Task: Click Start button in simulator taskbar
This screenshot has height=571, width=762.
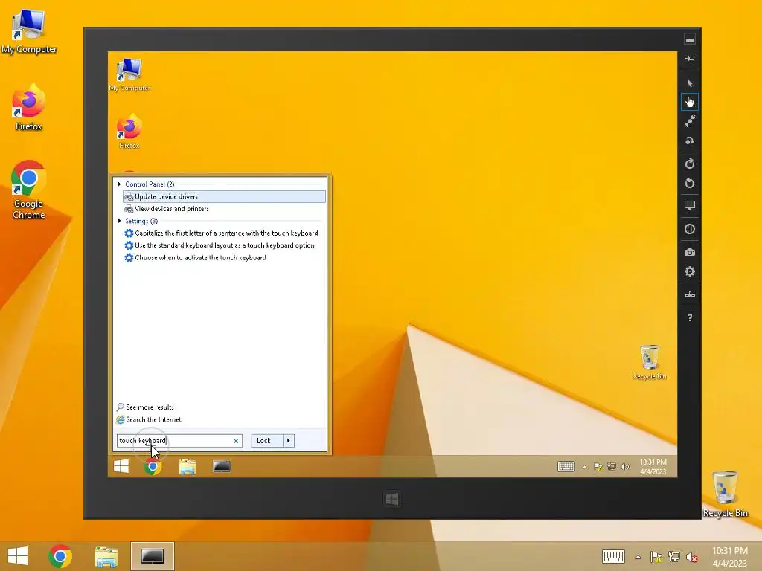Action: click(x=121, y=467)
